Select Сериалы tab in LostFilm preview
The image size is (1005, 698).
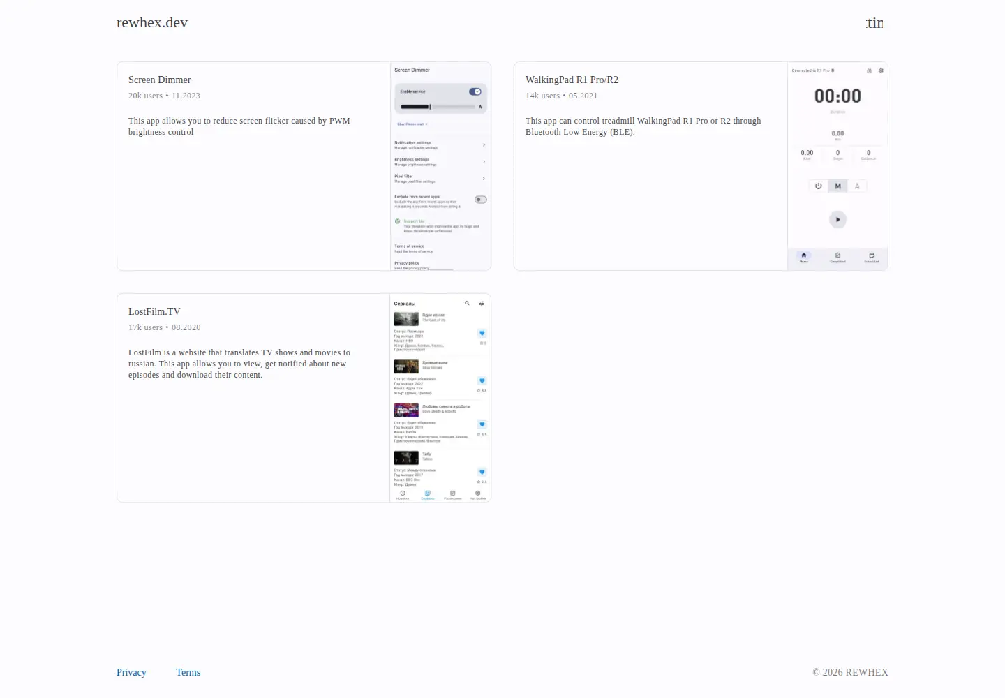428,495
